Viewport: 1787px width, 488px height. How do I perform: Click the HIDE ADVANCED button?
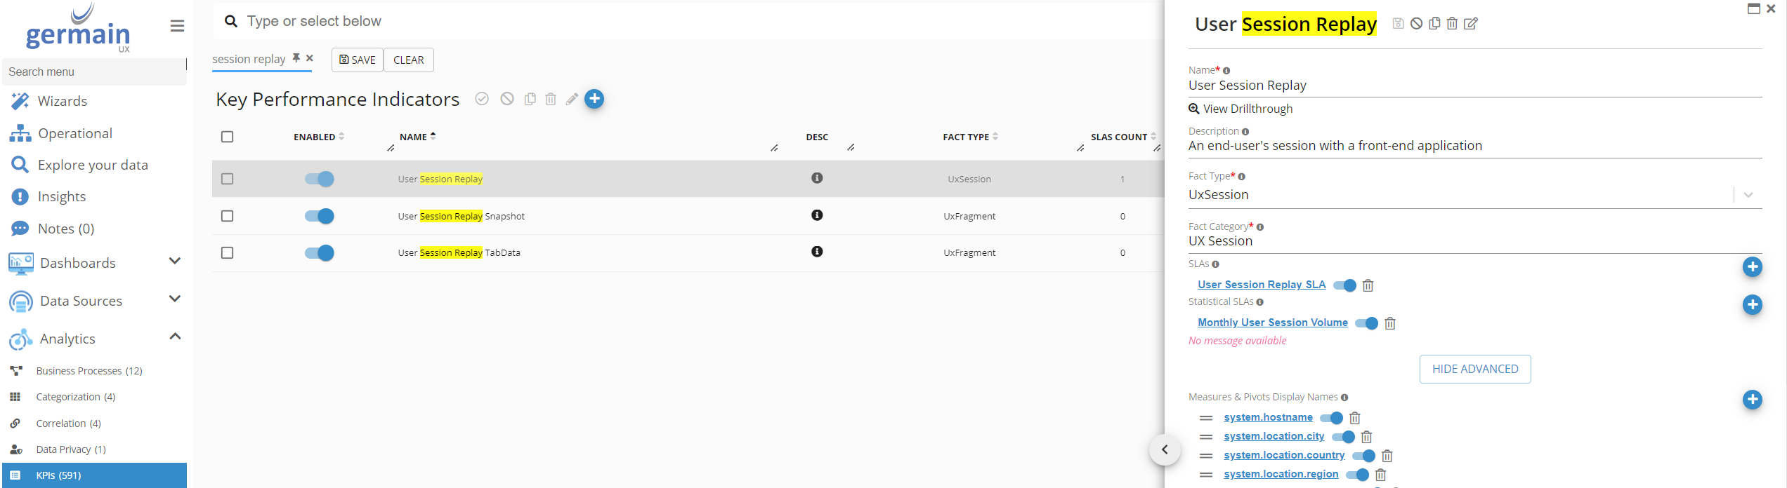pos(1474,369)
